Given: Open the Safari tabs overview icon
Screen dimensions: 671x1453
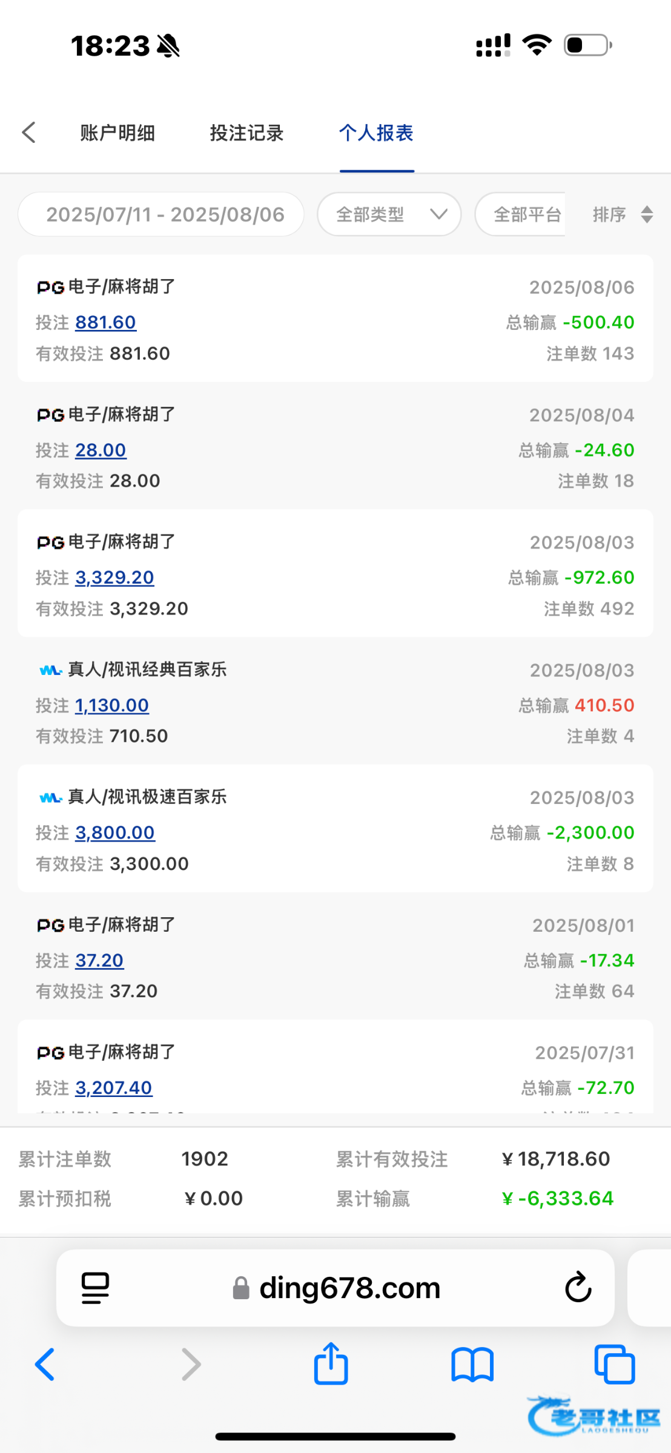Looking at the screenshot, I should pos(614,1365).
